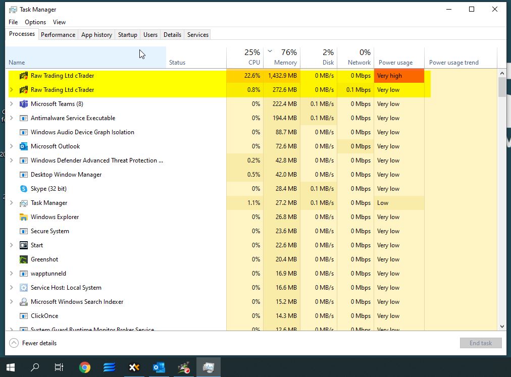
Task: Sort by the Network column header
Action: (x=355, y=58)
